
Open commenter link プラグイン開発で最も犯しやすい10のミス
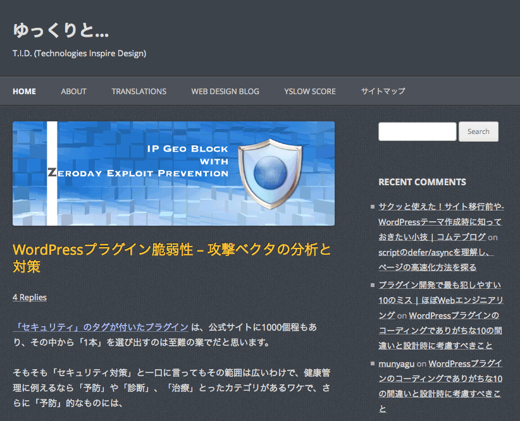click(x=441, y=300)
